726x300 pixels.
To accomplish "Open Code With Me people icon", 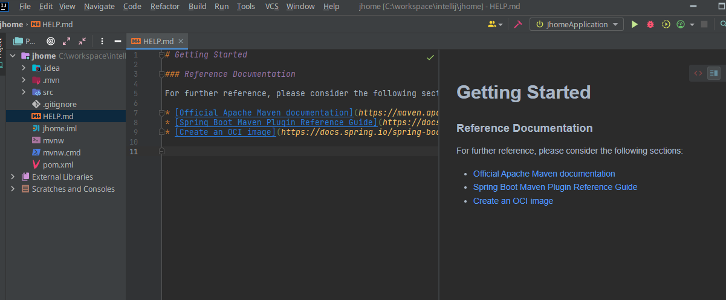I will pyautogui.click(x=493, y=24).
